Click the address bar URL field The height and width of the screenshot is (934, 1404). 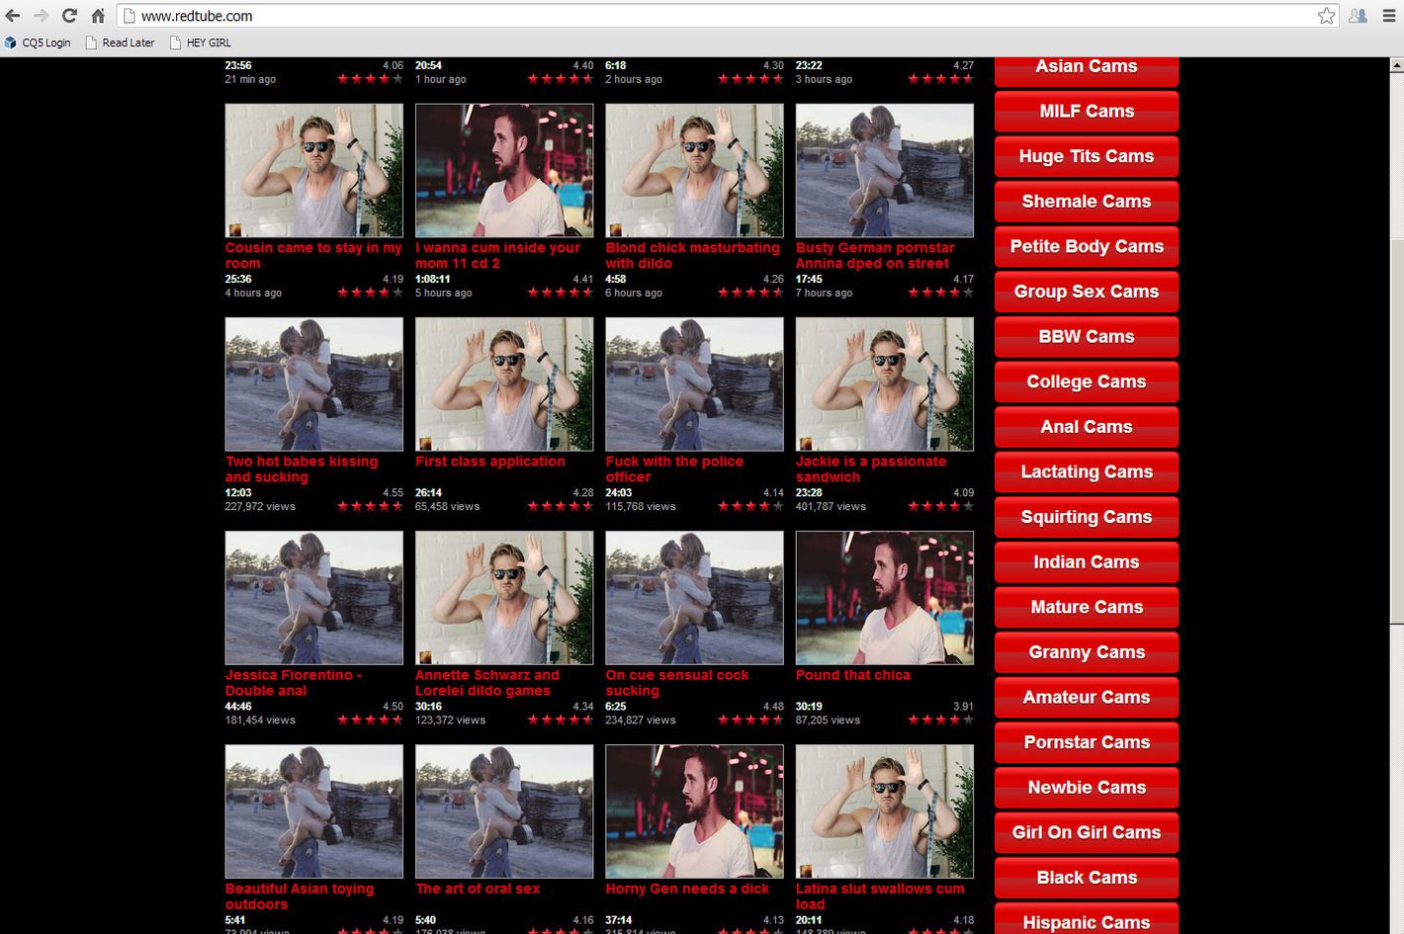point(692,16)
